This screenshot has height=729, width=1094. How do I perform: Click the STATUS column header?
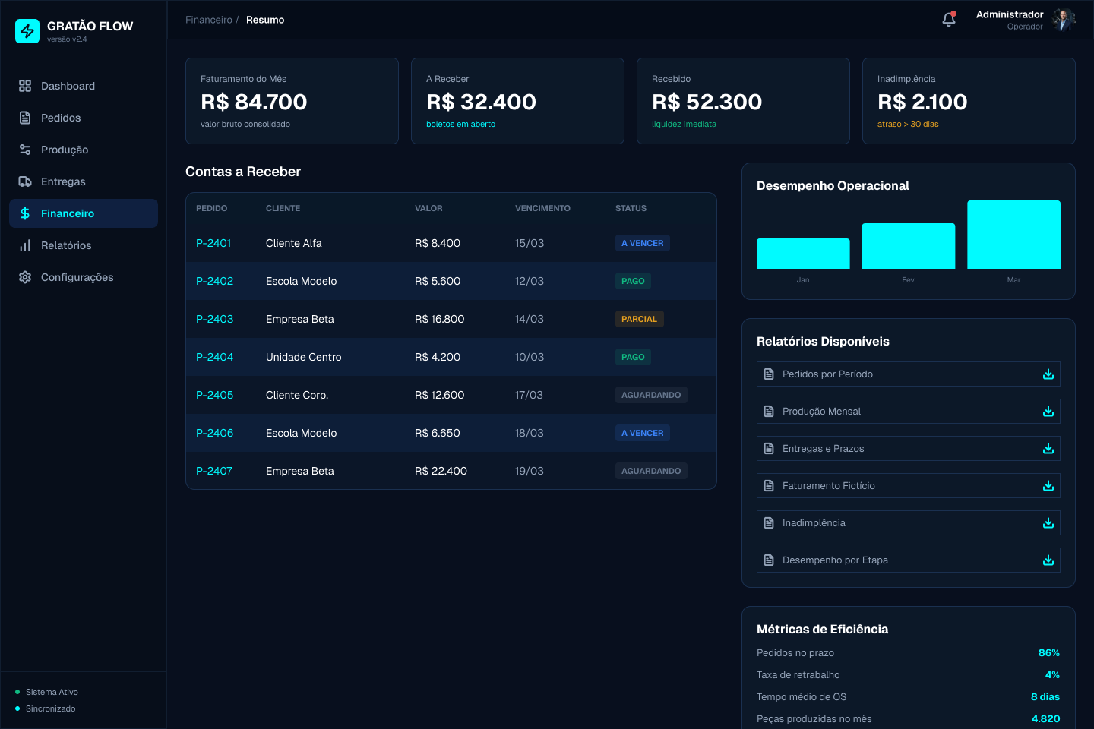tap(631, 208)
